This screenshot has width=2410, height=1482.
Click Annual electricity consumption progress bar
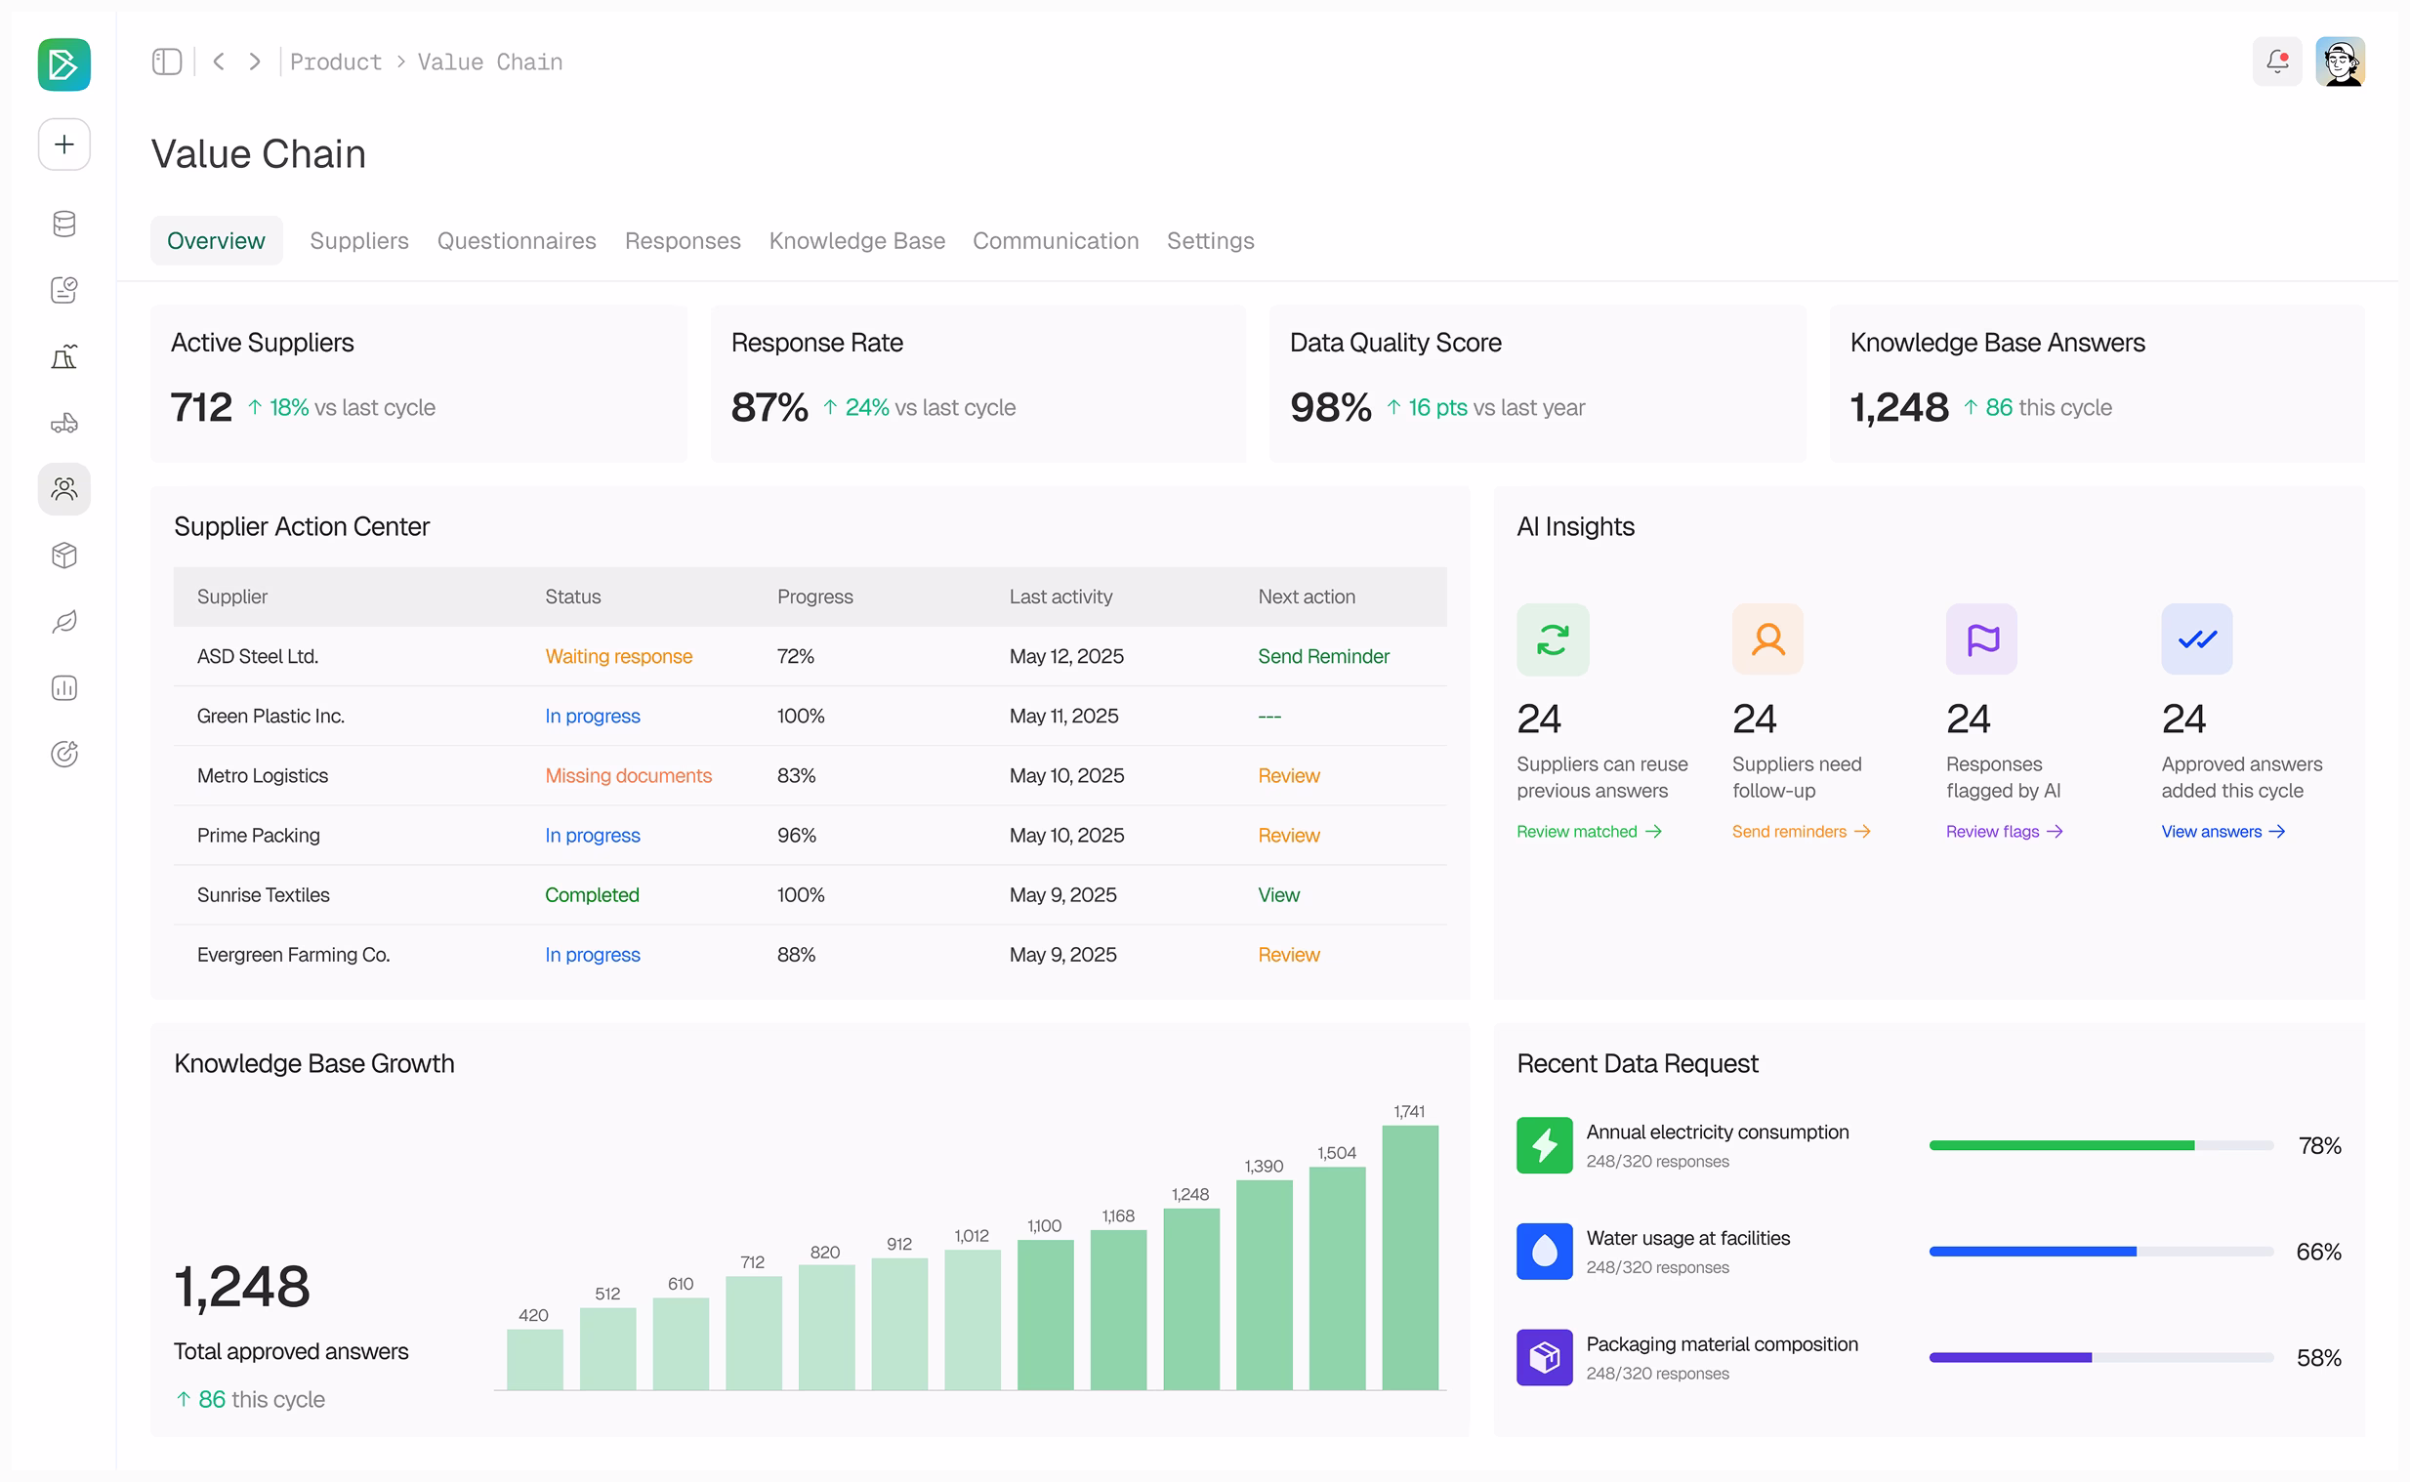coord(2099,1145)
